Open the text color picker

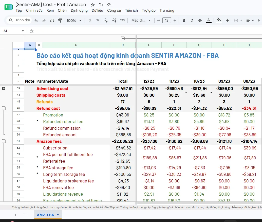209,20
